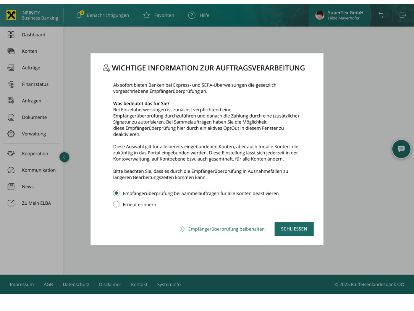Select radio 'Empfängerüberprüfung bei Sammelaufträgen deaktivieren'
The width and height of the screenshot is (414, 311).
point(116,193)
